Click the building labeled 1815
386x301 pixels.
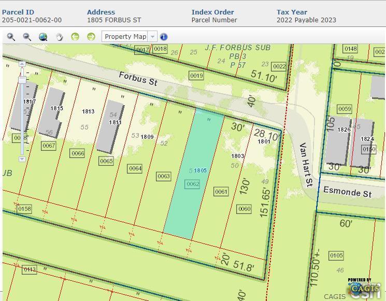pos(51,112)
